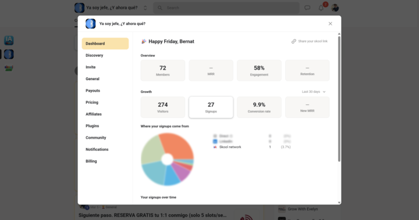Select the Conversion rate card
The image size is (419, 220).
point(259,107)
